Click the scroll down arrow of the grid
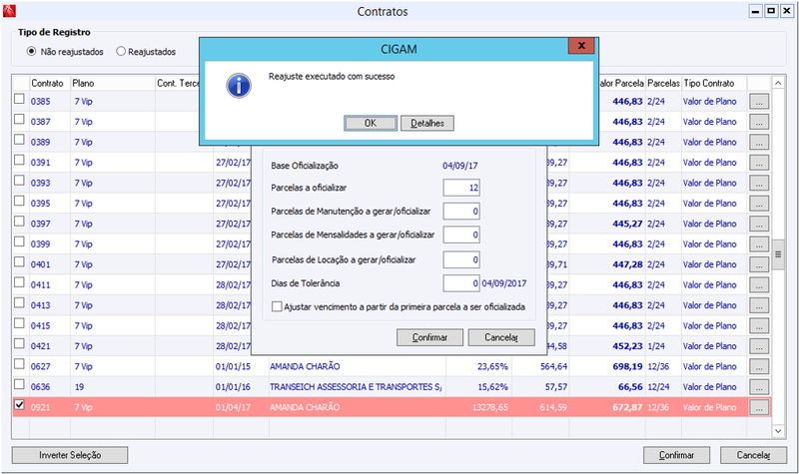The width and height of the screenshot is (799, 474). [778, 431]
